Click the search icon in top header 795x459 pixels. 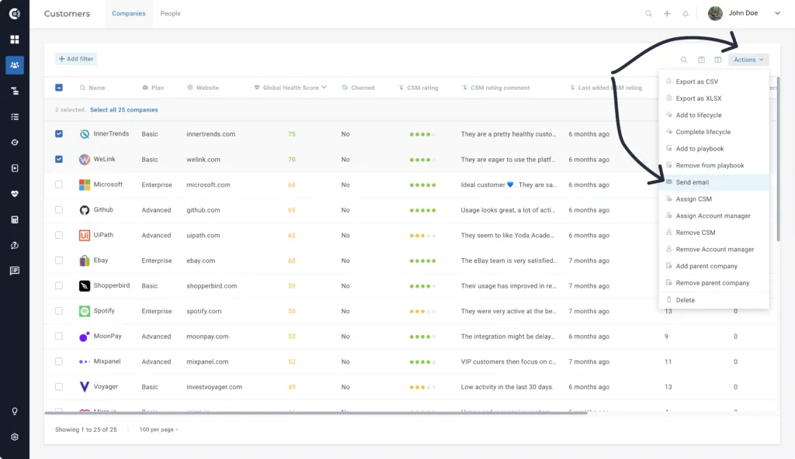(x=648, y=14)
